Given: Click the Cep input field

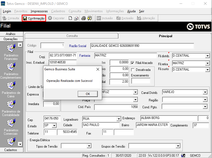Looking at the screenshot, I should click(x=52, y=119).
